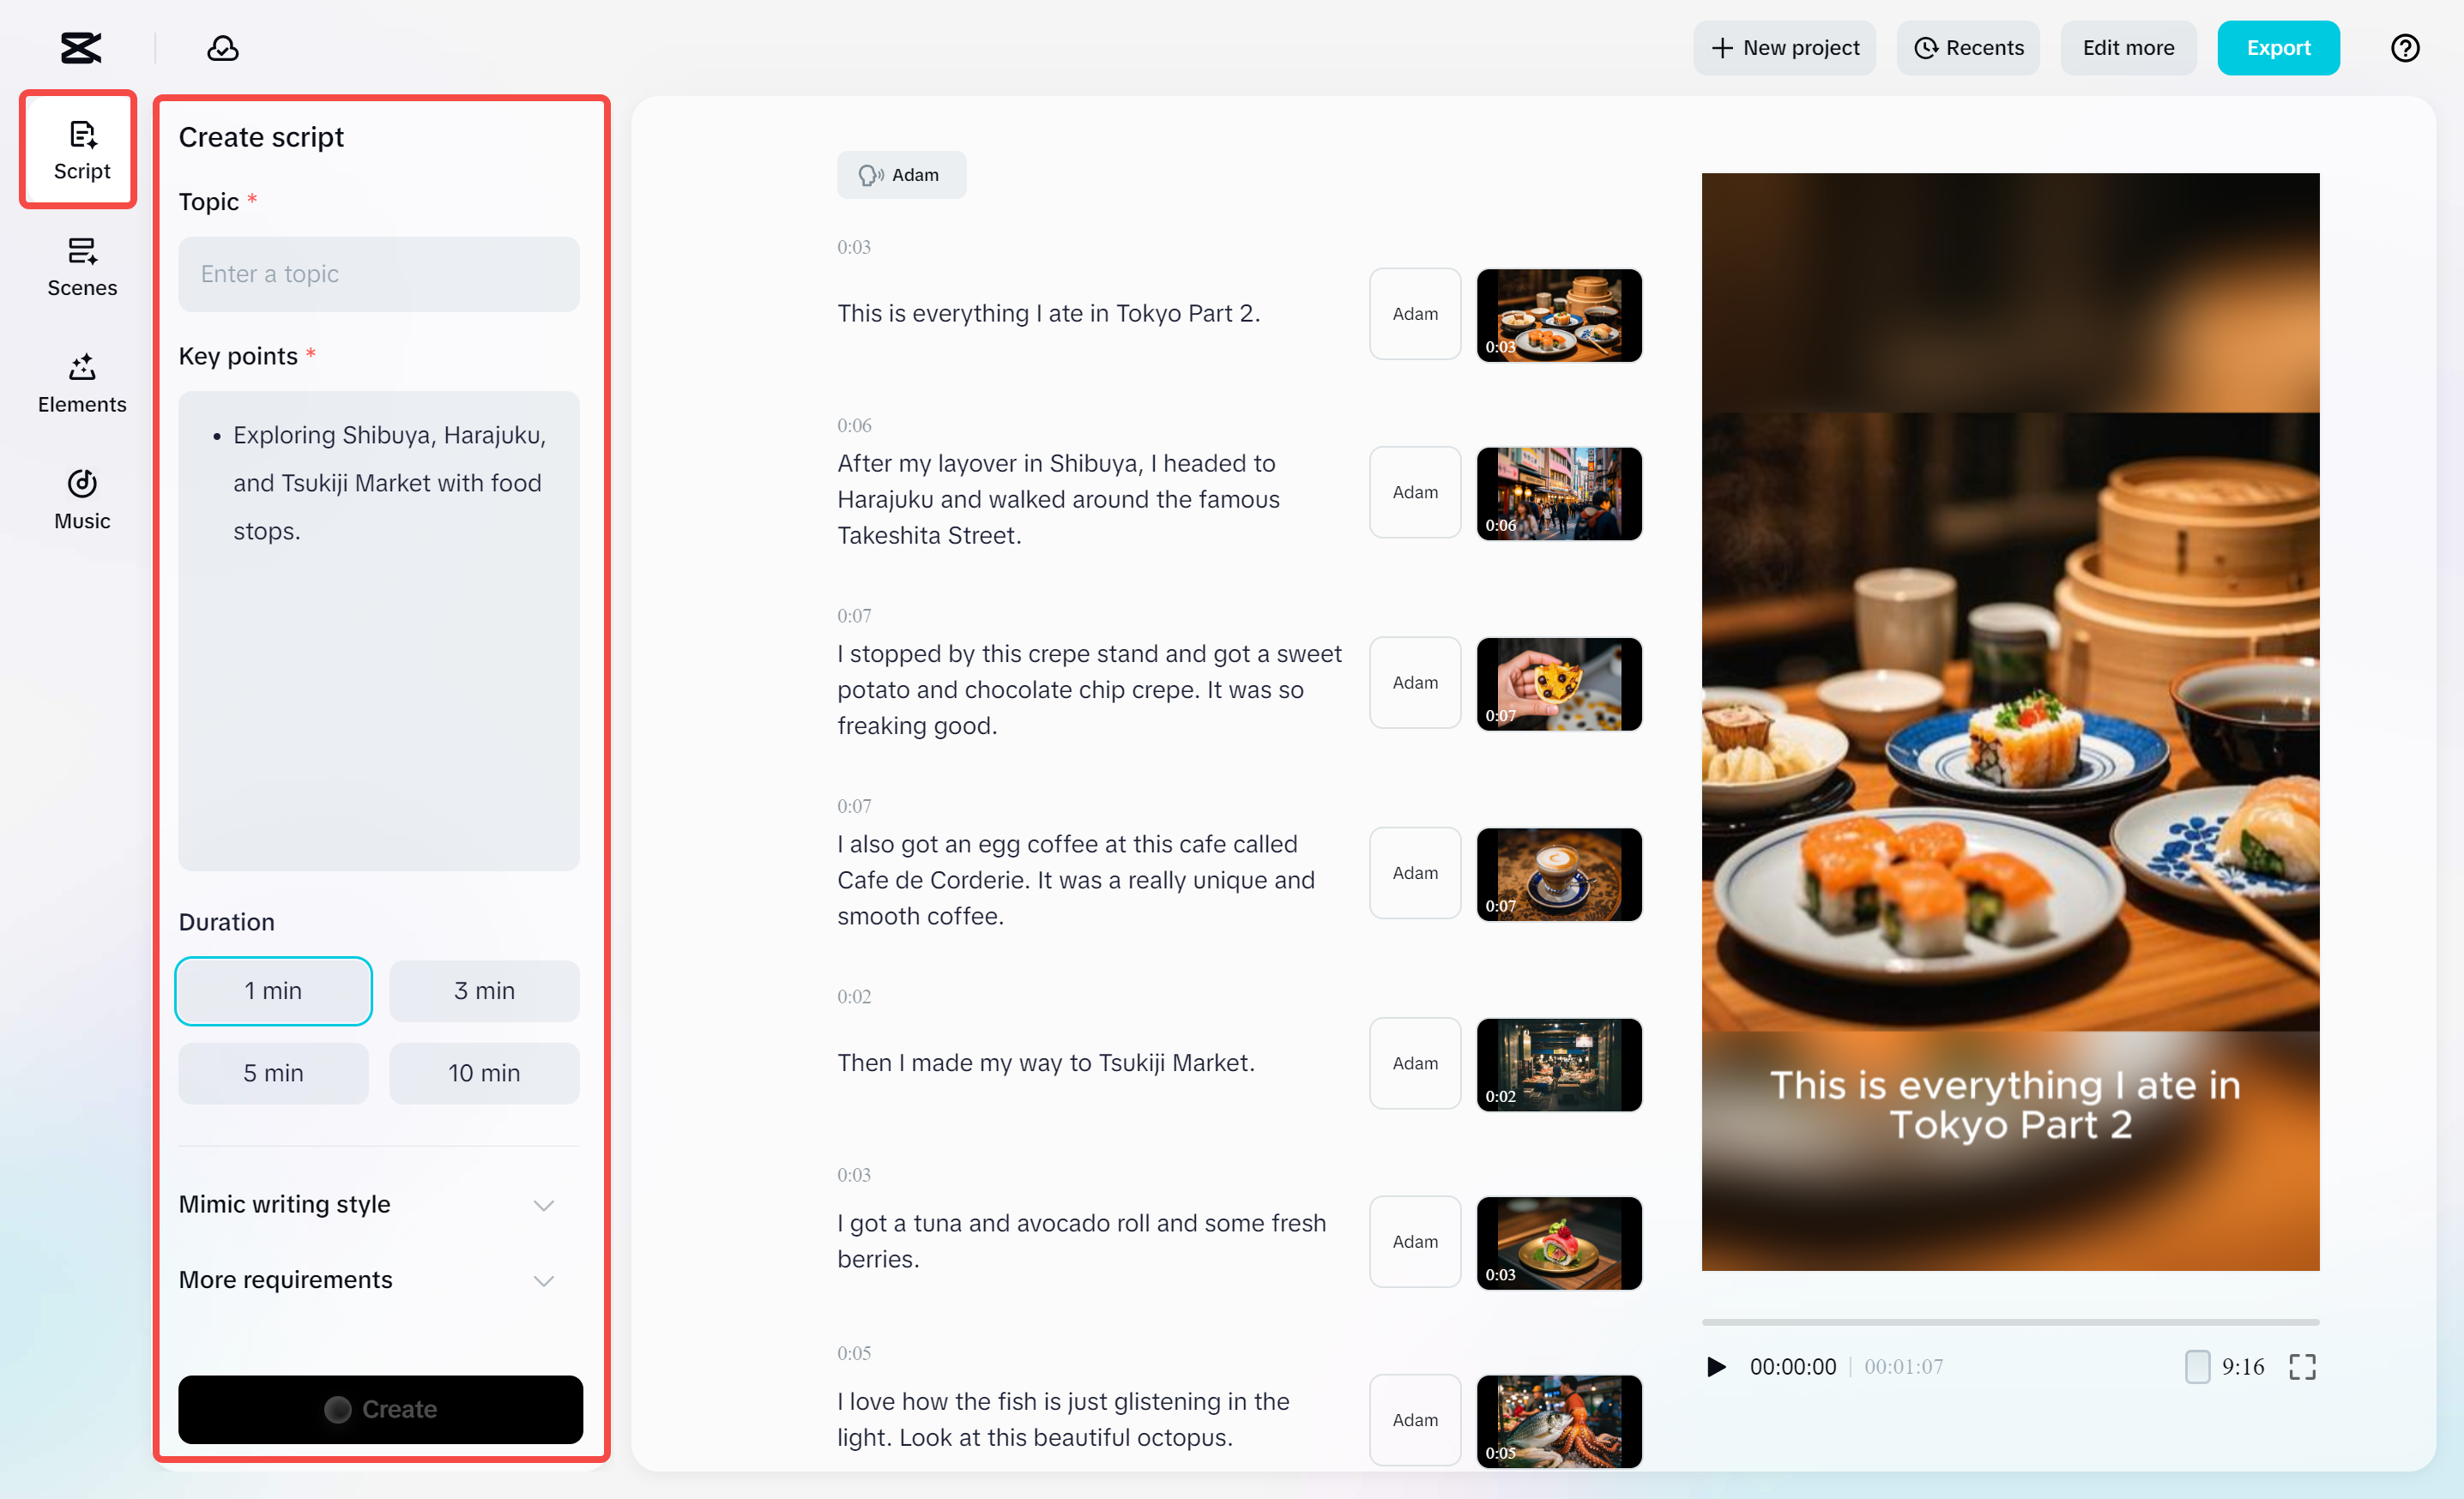Enter fullscreen preview mode

click(x=2302, y=1366)
